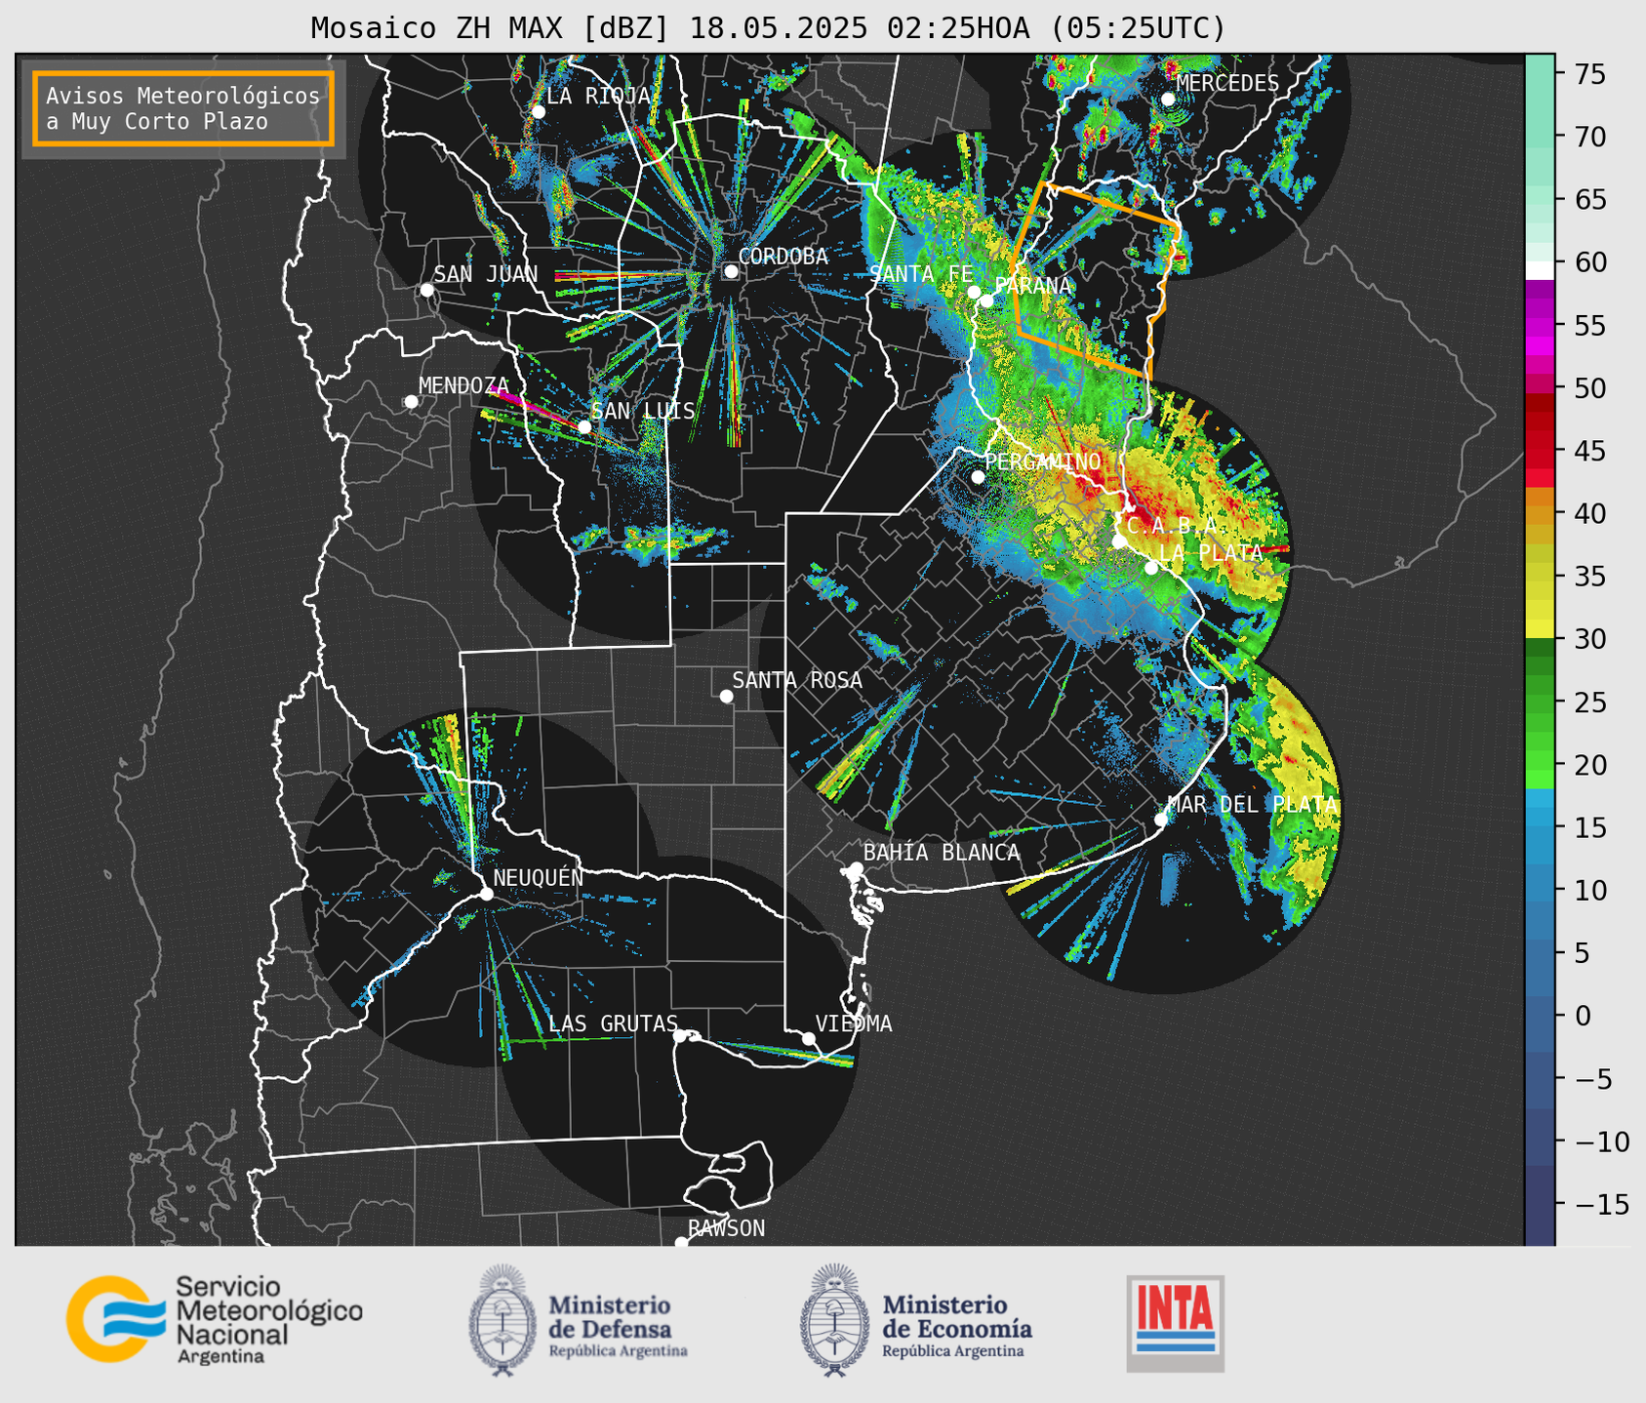Image resolution: width=1646 pixels, height=1403 pixels.
Task: Click the SAN LUIS city marker dot
Action: pos(584,426)
